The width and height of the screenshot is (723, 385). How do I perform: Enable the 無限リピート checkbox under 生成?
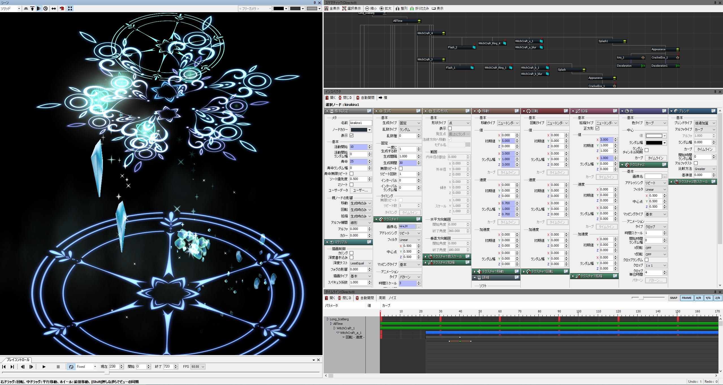coord(401,168)
